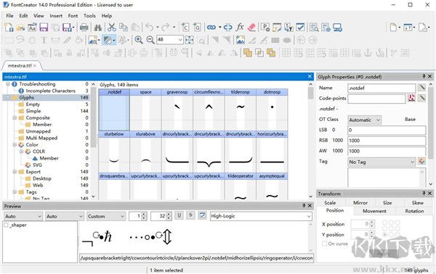Switch to the Rotation tab in Transform
The image size is (436, 274).
414,211
